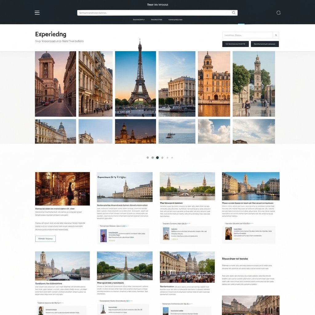Click the outlined button in the first article card
The height and width of the screenshot is (315, 315).
coord(46,239)
